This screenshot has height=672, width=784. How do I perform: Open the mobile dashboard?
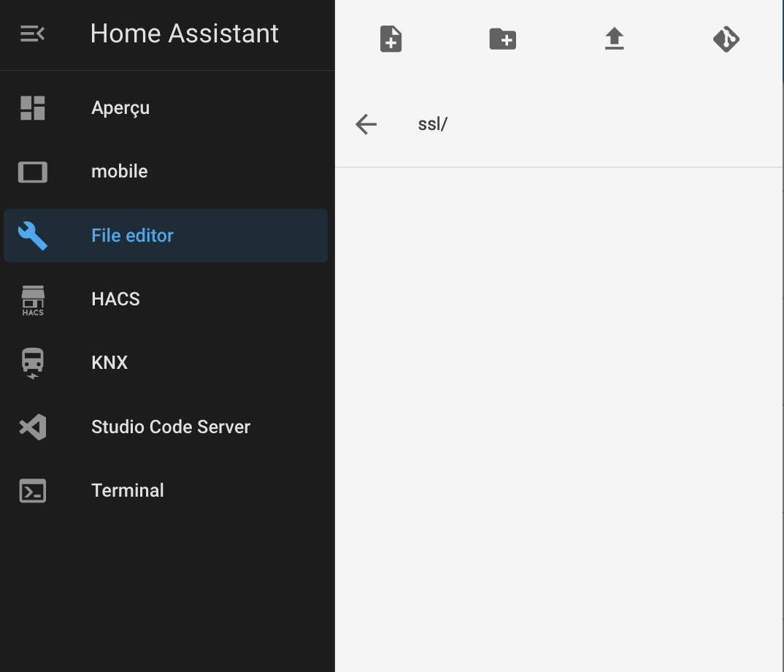tap(166, 172)
